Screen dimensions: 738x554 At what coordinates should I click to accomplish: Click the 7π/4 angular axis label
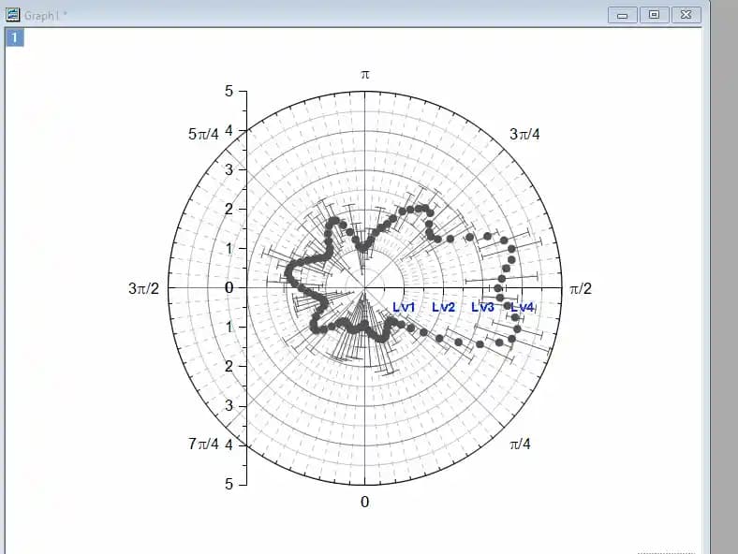(x=203, y=444)
